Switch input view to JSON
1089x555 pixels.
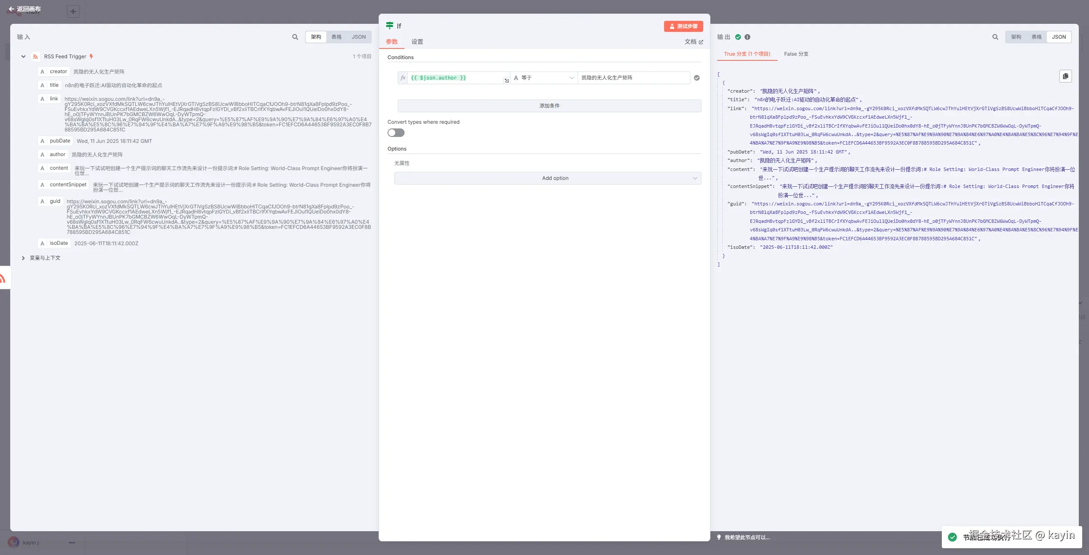pos(358,37)
